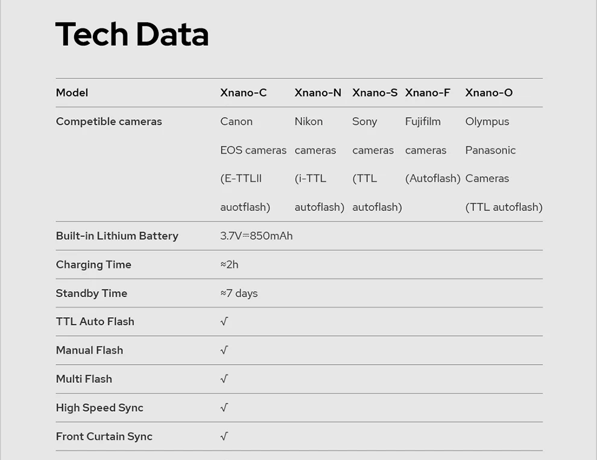
Task: Click the Competible cameras row label
Action: (109, 121)
